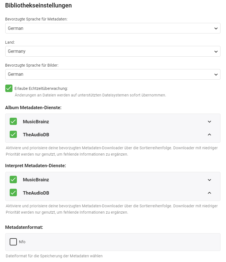Click the Erlaube Echtzeitüberwachung label text

41,88
